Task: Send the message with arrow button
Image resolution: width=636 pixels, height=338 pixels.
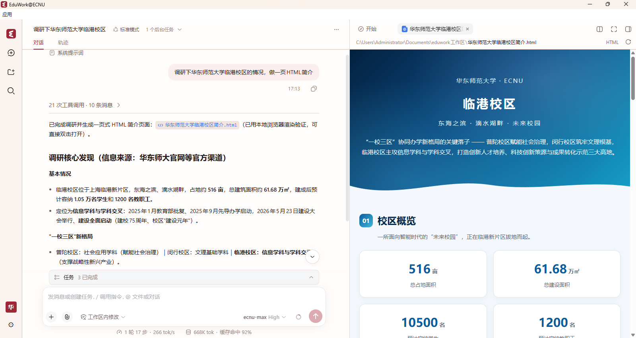Action: click(x=316, y=316)
